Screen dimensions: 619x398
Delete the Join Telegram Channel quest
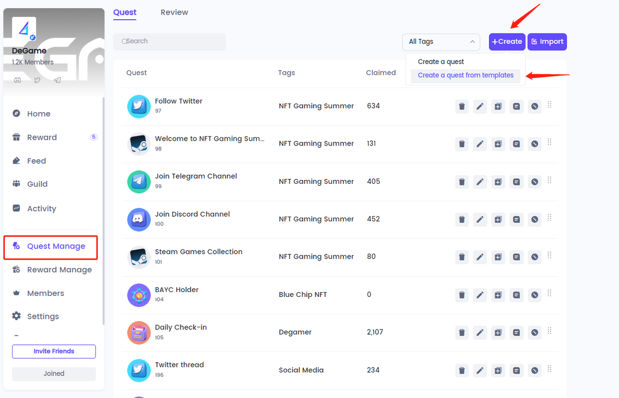click(x=462, y=182)
